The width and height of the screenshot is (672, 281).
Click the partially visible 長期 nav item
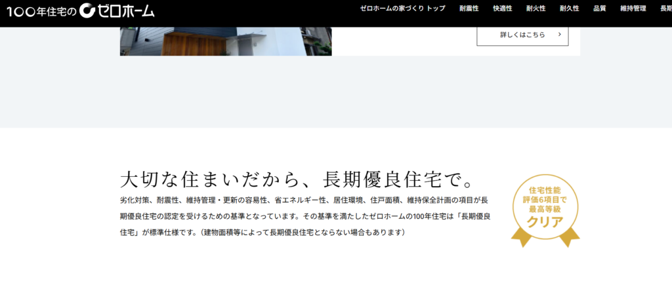point(665,9)
